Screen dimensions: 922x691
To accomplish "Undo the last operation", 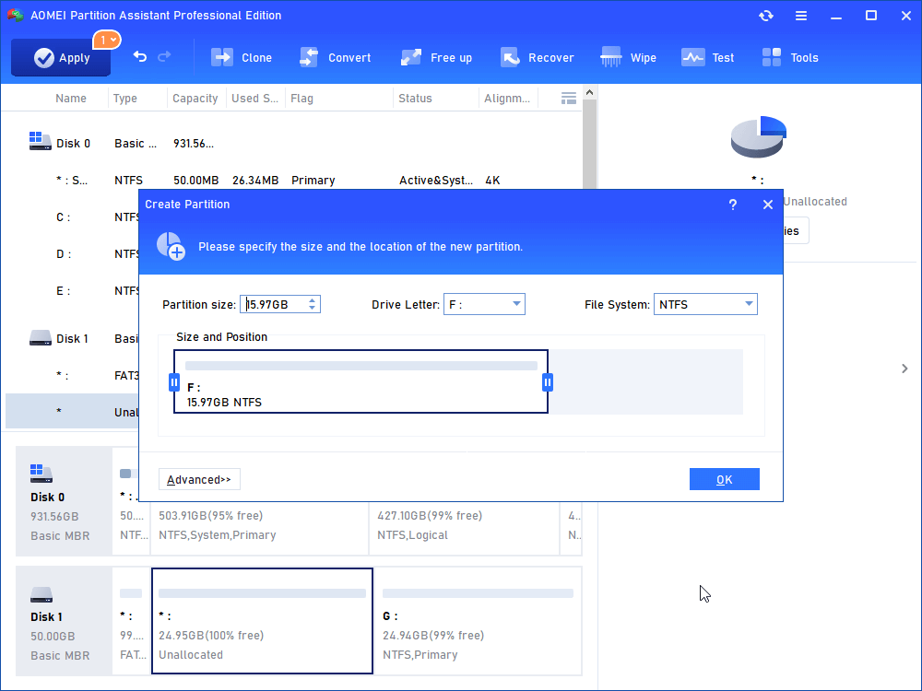I will pos(140,56).
